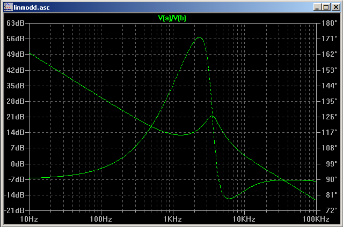Click the 7dB magnitude axis label
The width and height of the screenshot is (343, 227).
pyautogui.click(x=18, y=148)
